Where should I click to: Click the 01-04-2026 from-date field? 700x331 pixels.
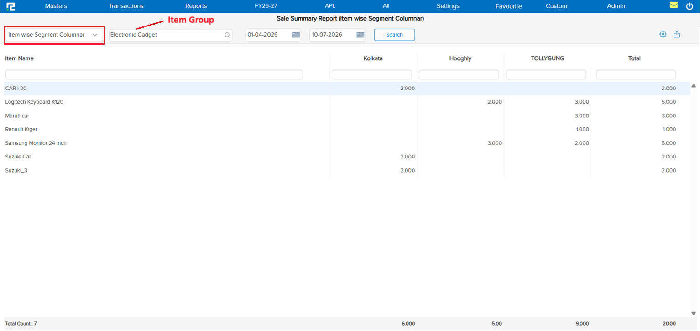(273, 35)
